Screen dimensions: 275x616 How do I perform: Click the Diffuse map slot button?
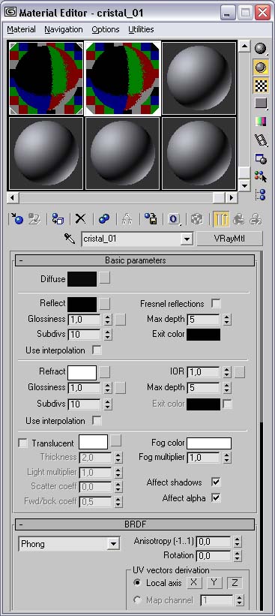[104, 278]
